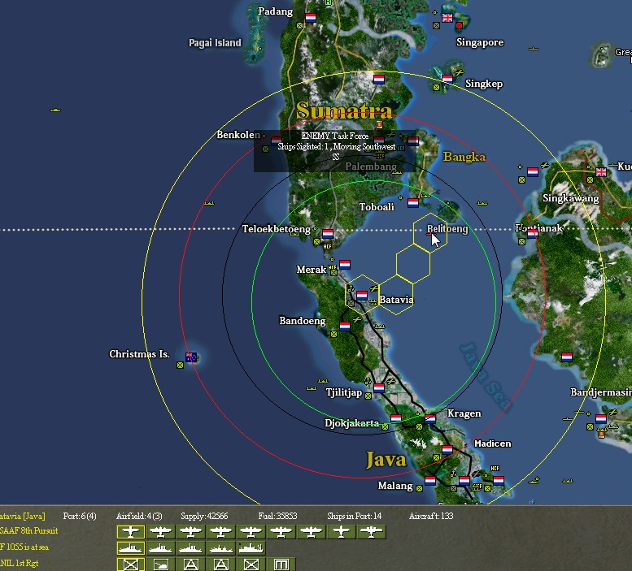Click the Dutch flag at Kragen
The width and height of the screenshot is (632, 571).
[430, 418]
